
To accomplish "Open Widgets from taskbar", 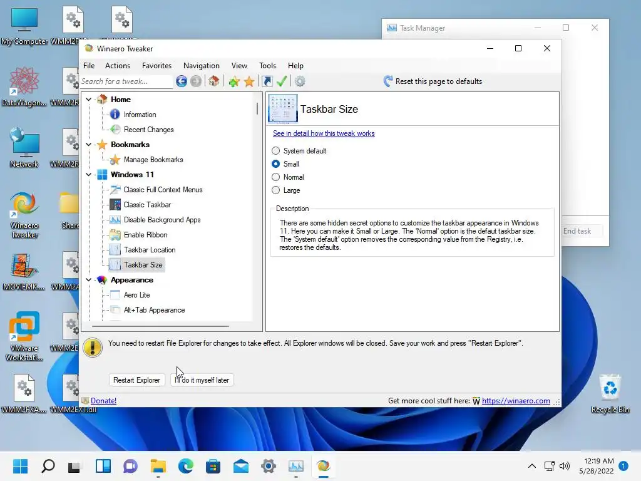I will coord(103,466).
